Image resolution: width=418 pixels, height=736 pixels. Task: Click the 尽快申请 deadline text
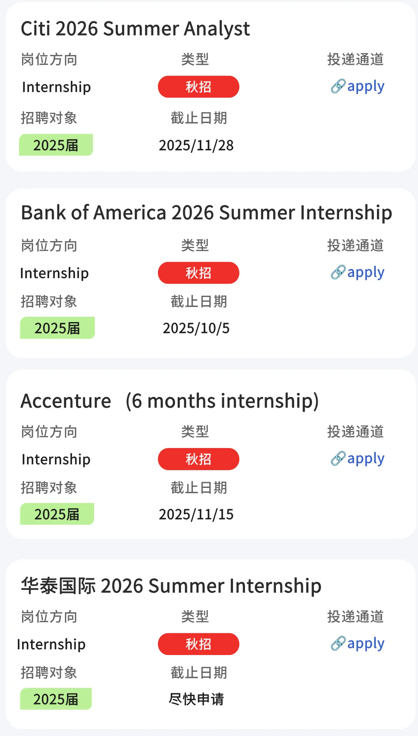196,699
